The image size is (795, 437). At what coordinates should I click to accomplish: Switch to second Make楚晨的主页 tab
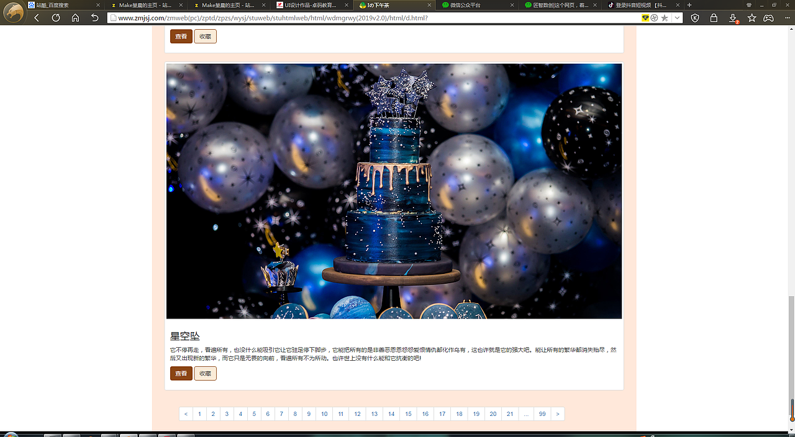(229, 5)
